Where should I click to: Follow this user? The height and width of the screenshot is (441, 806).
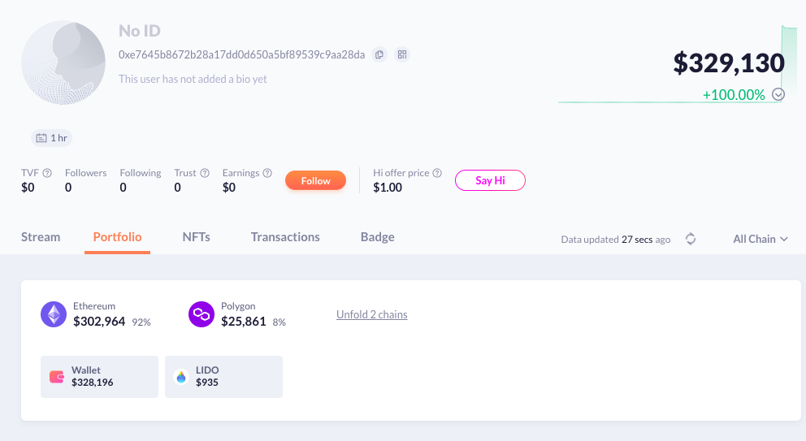[315, 180]
